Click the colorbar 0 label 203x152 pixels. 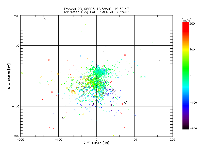190,76
